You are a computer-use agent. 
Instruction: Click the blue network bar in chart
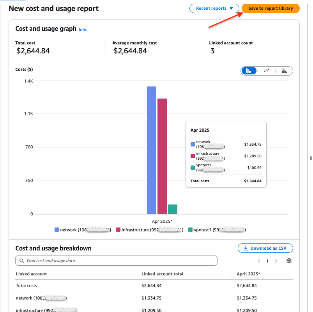click(152, 150)
